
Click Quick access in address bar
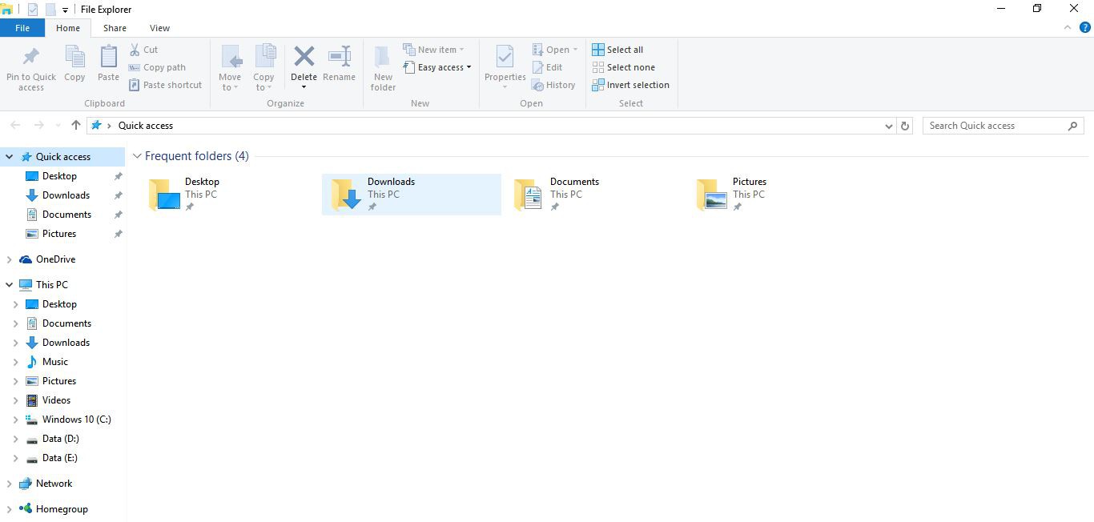[x=146, y=126]
